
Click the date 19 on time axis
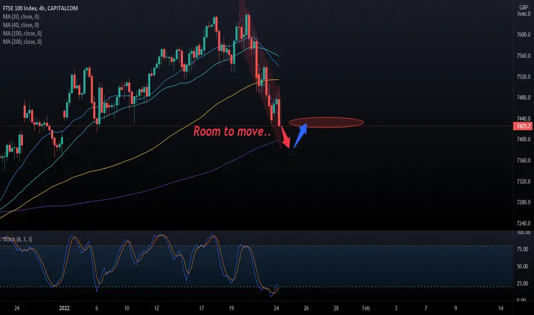tap(231, 308)
